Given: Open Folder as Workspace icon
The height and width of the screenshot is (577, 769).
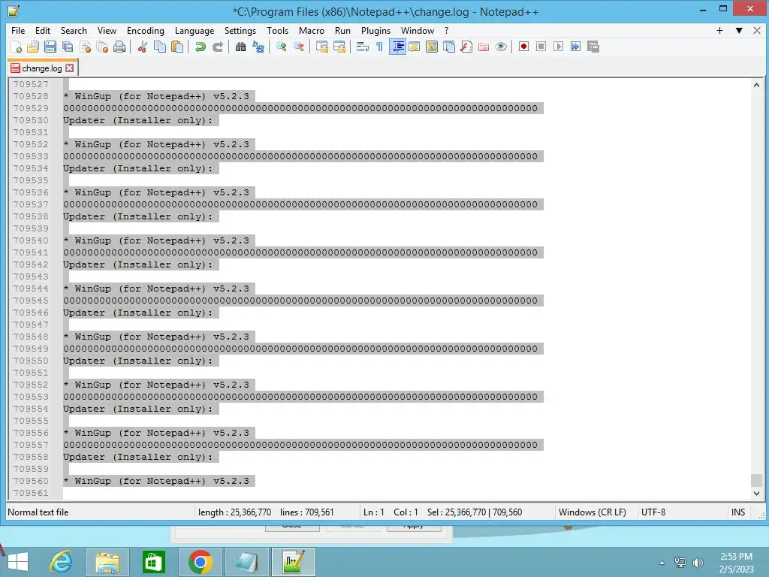Looking at the screenshot, I should (x=484, y=47).
